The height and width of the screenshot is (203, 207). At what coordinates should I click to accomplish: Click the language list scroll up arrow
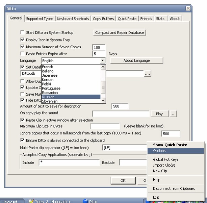(x=103, y=67)
